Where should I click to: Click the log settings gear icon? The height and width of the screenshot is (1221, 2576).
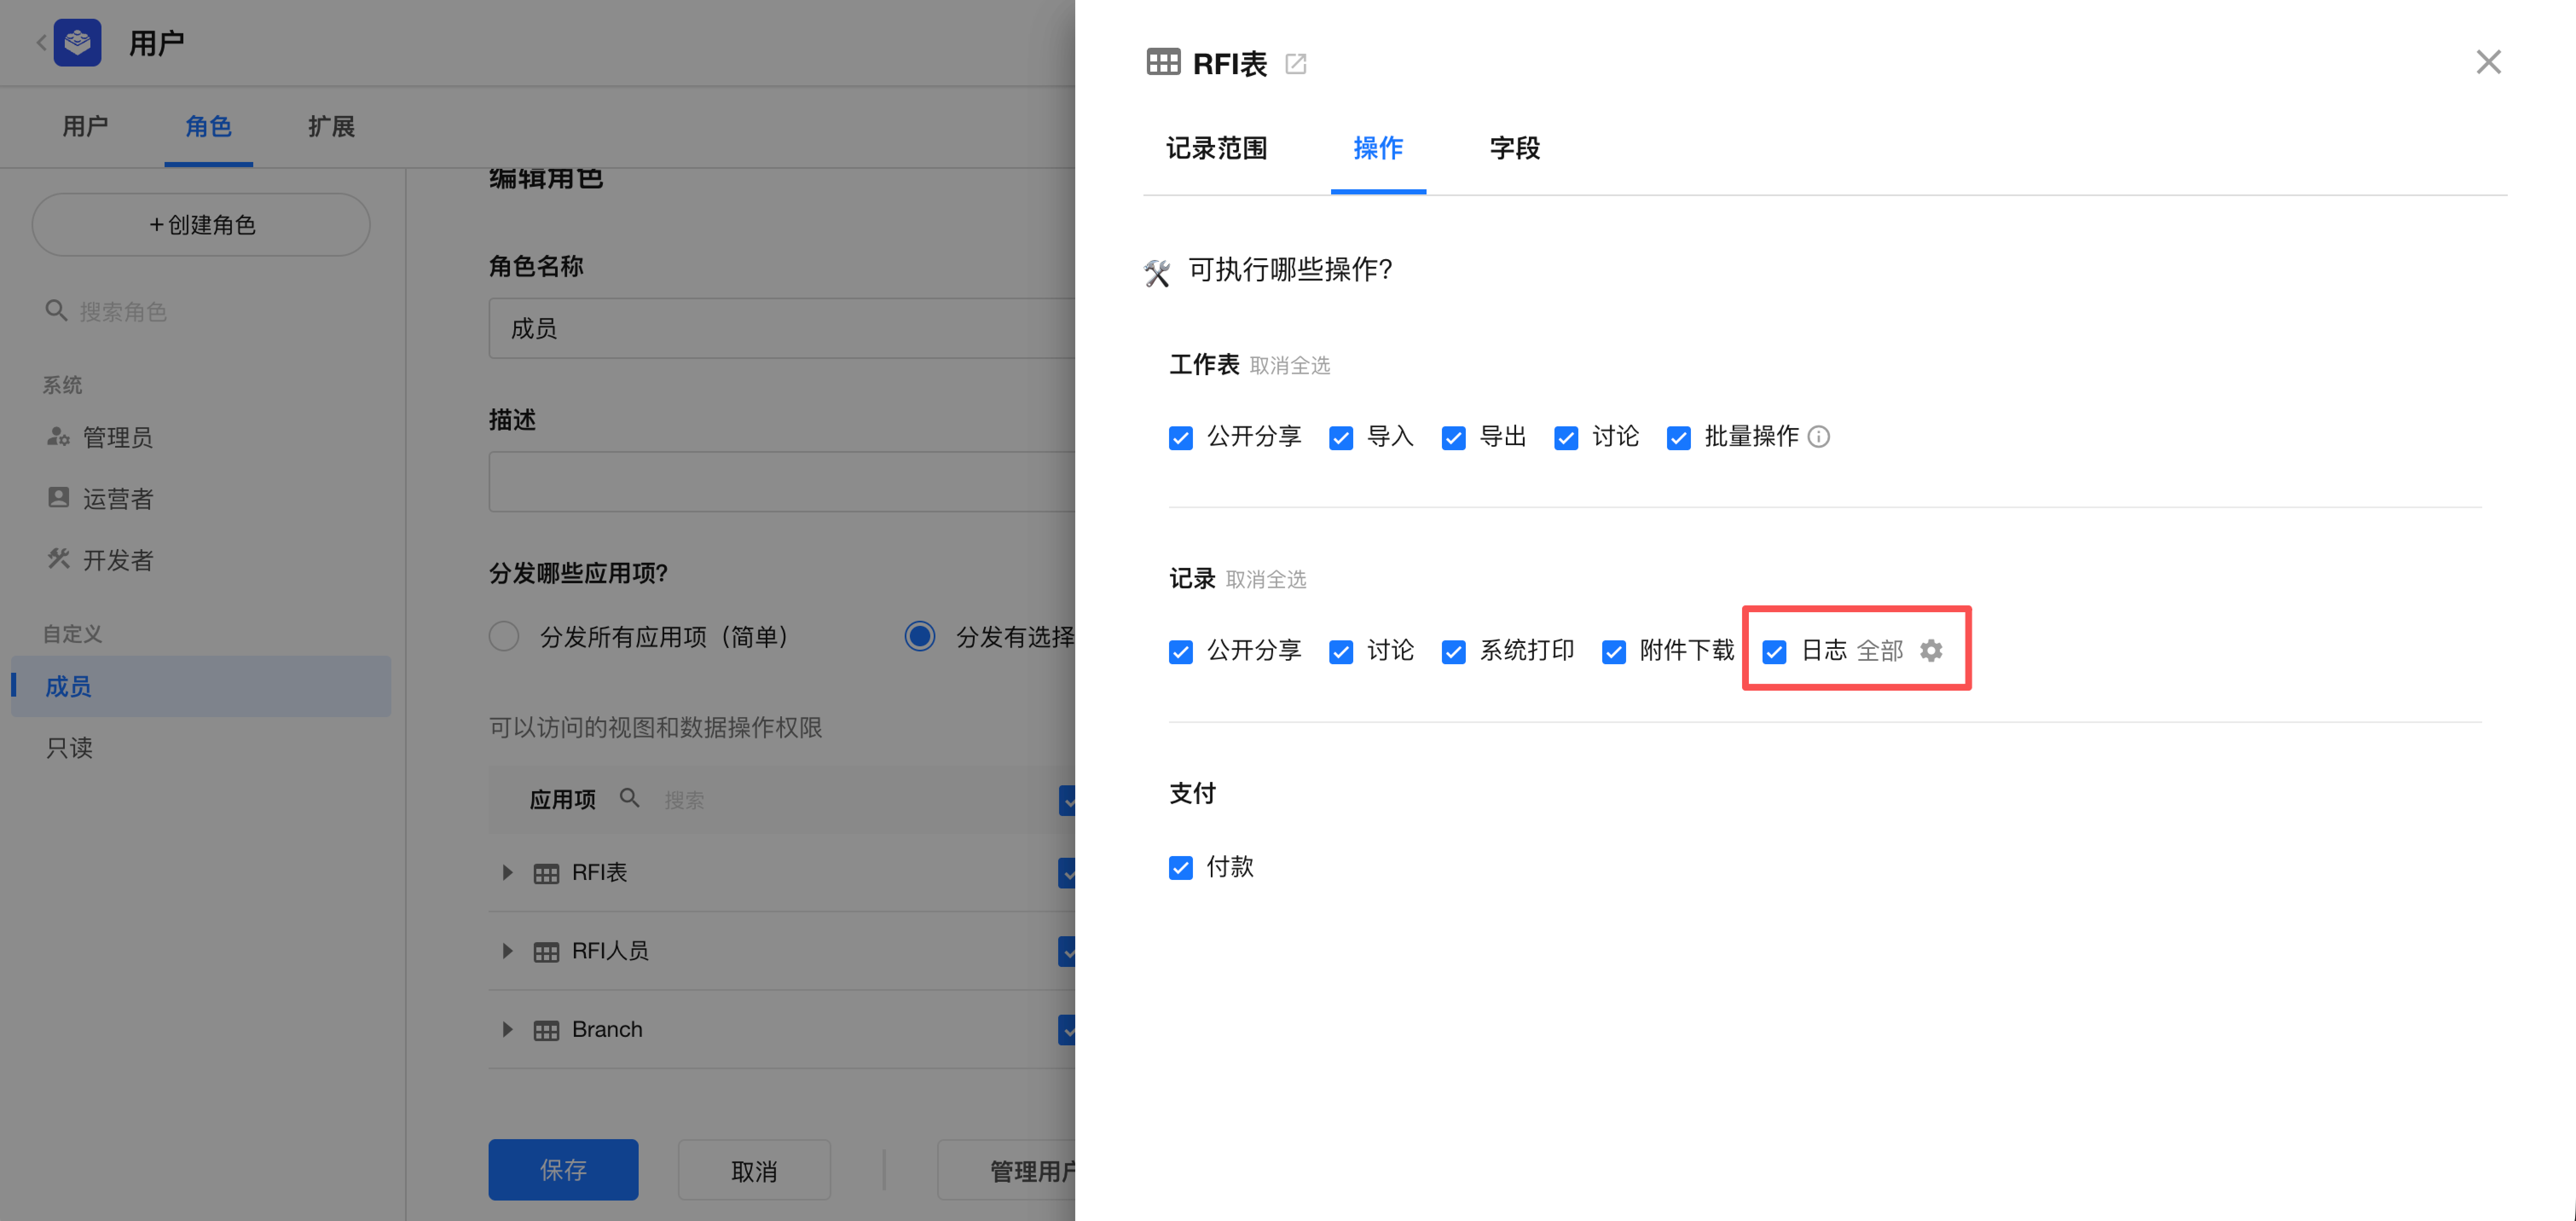pyautogui.click(x=1931, y=651)
